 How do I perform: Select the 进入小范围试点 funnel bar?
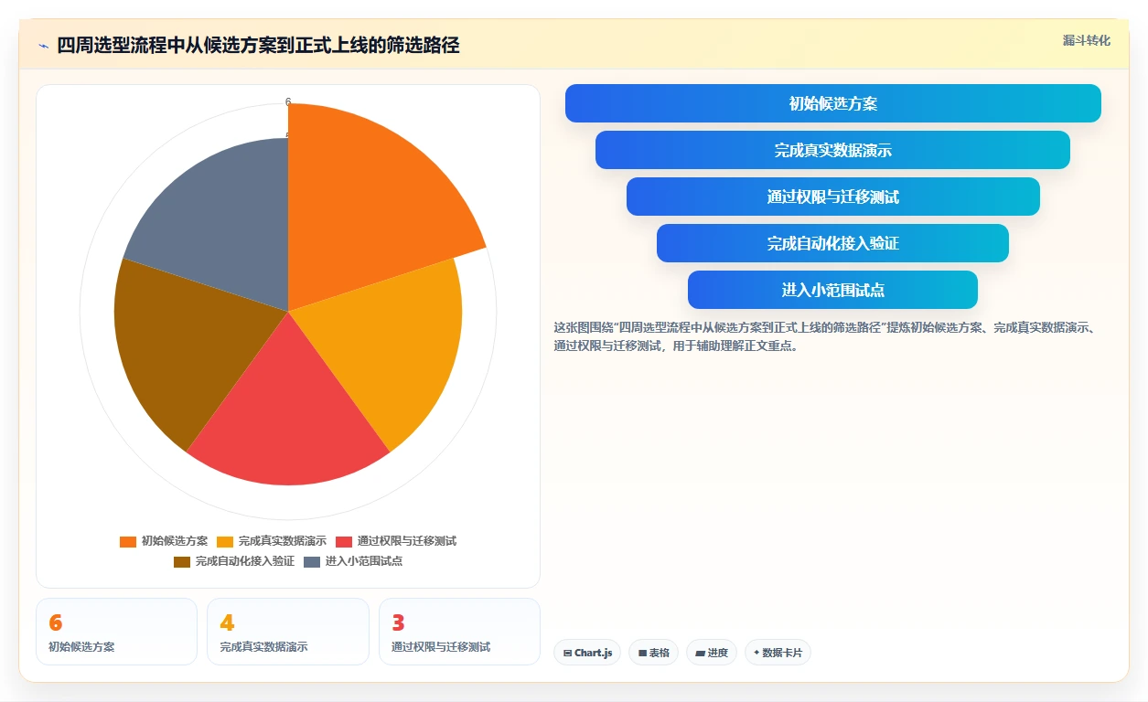832,290
